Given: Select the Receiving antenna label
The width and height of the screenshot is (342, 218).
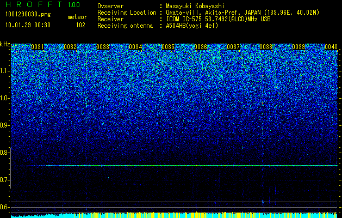Looking at the screenshot, I should click(x=125, y=26).
